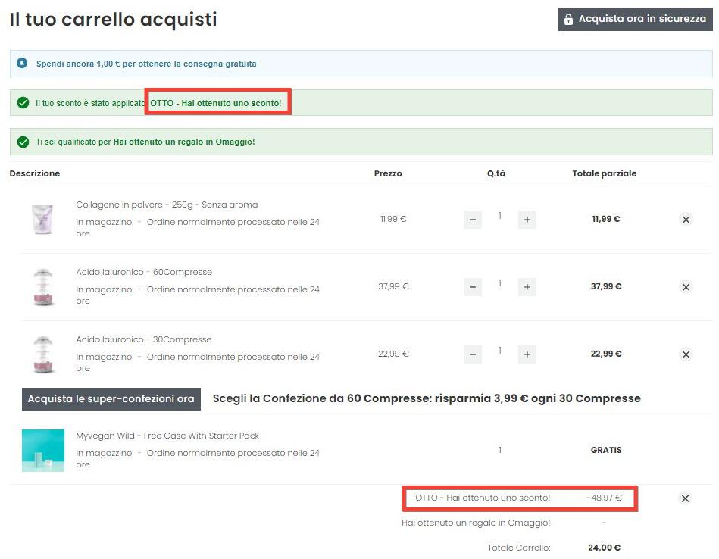Decrease quantity of Collagene in polvere
Viewport: 719px width, 559px height.
472,220
